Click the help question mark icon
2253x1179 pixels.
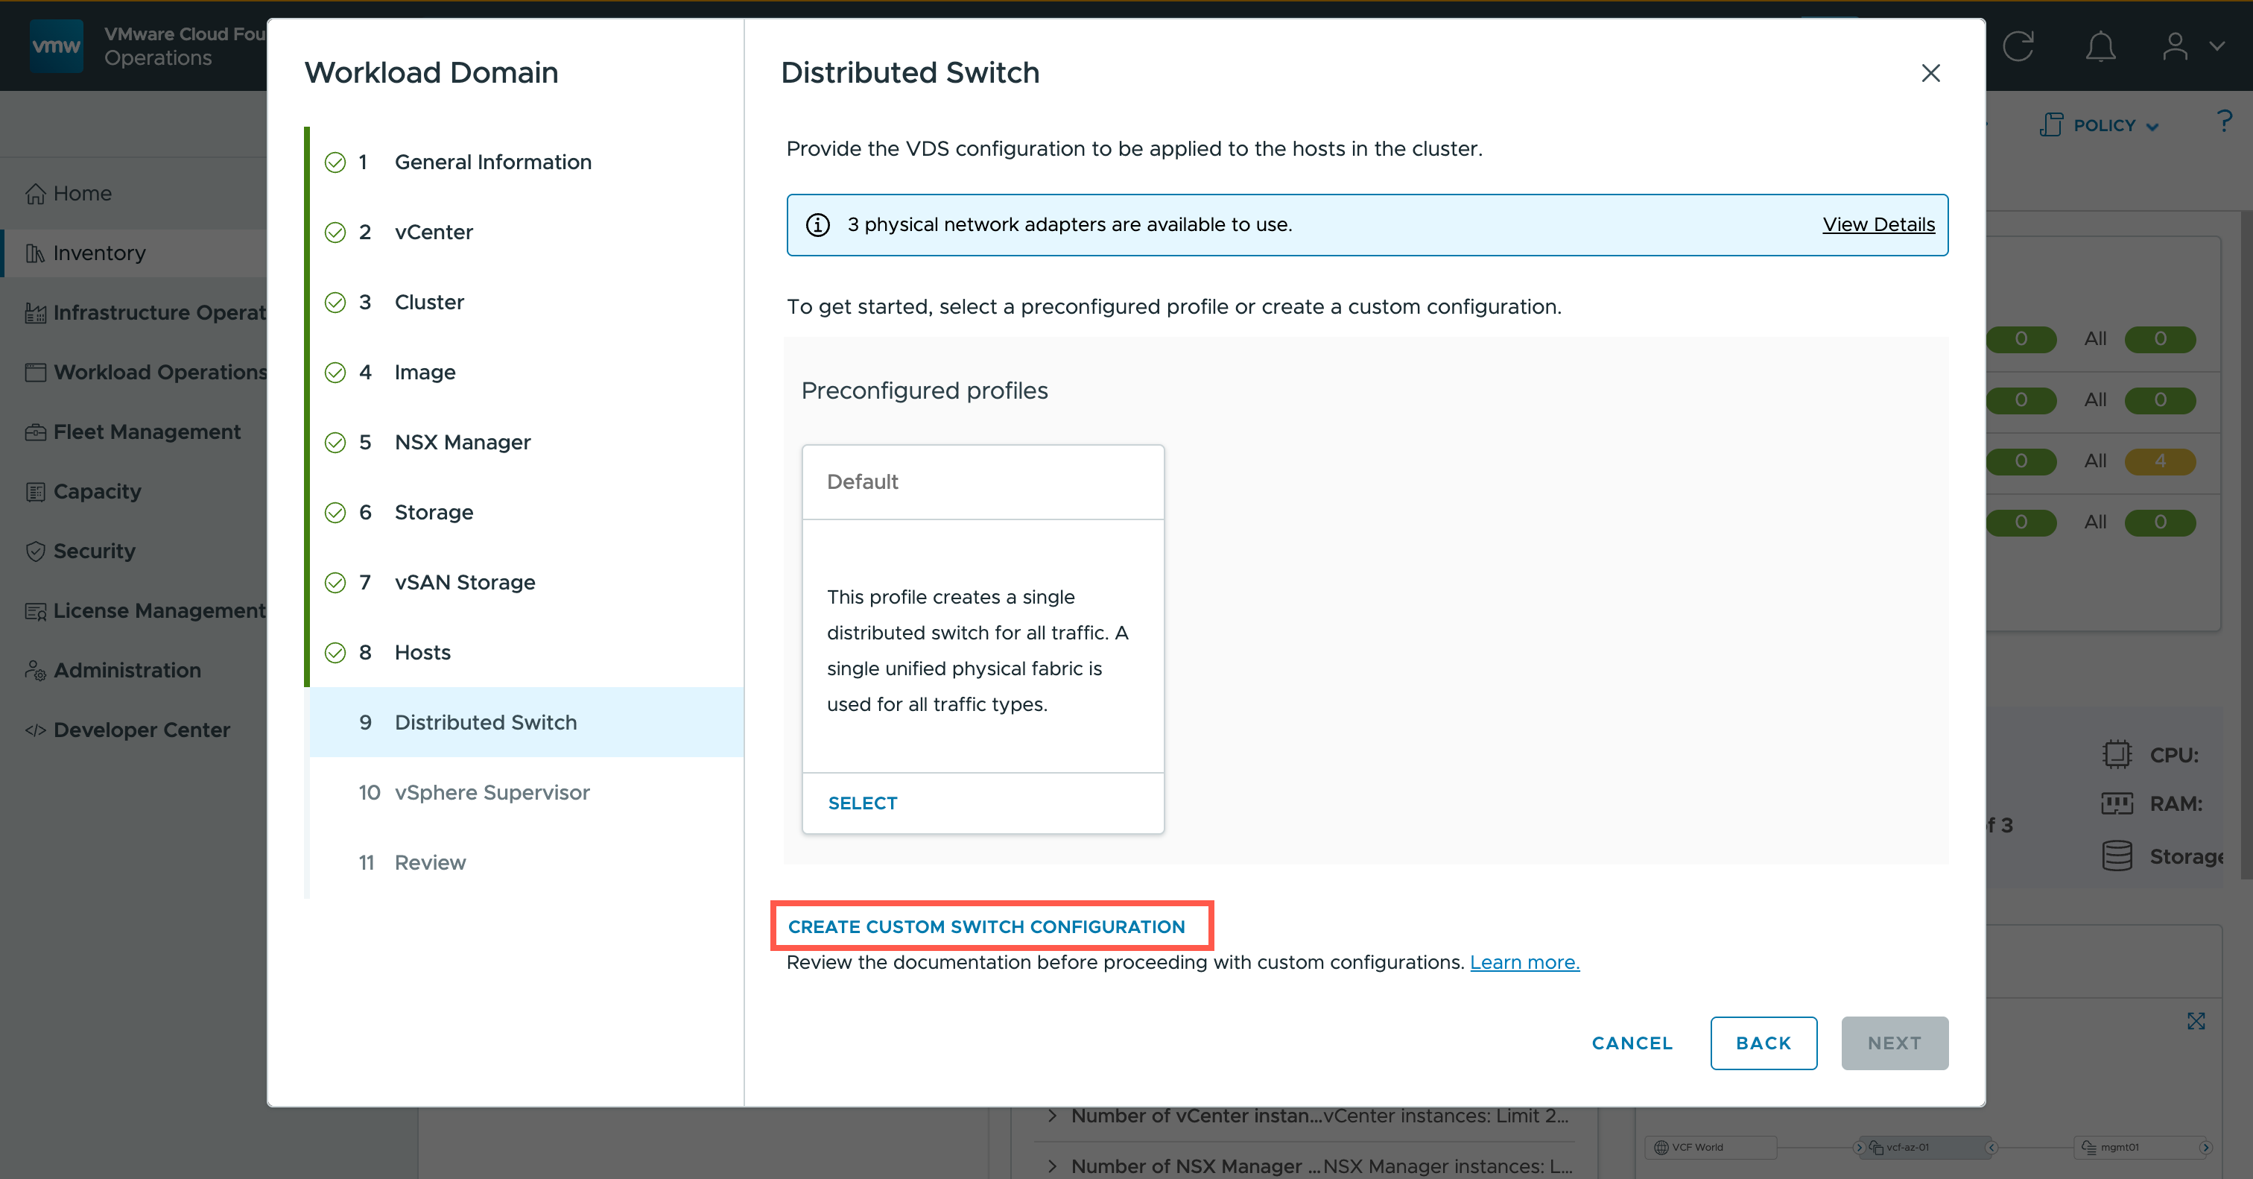(x=2223, y=121)
